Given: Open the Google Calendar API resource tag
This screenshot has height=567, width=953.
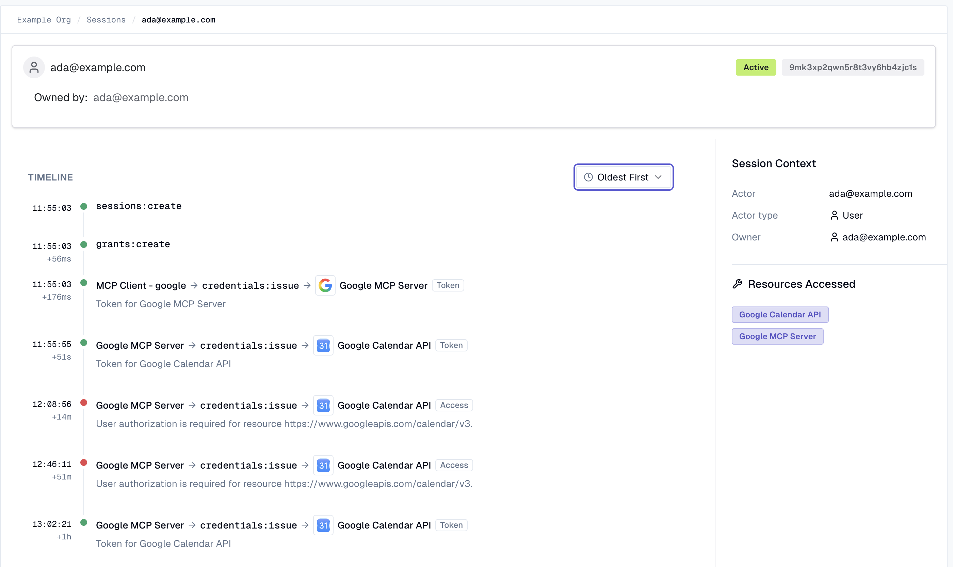Looking at the screenshot, I should (x=780, y=315).
